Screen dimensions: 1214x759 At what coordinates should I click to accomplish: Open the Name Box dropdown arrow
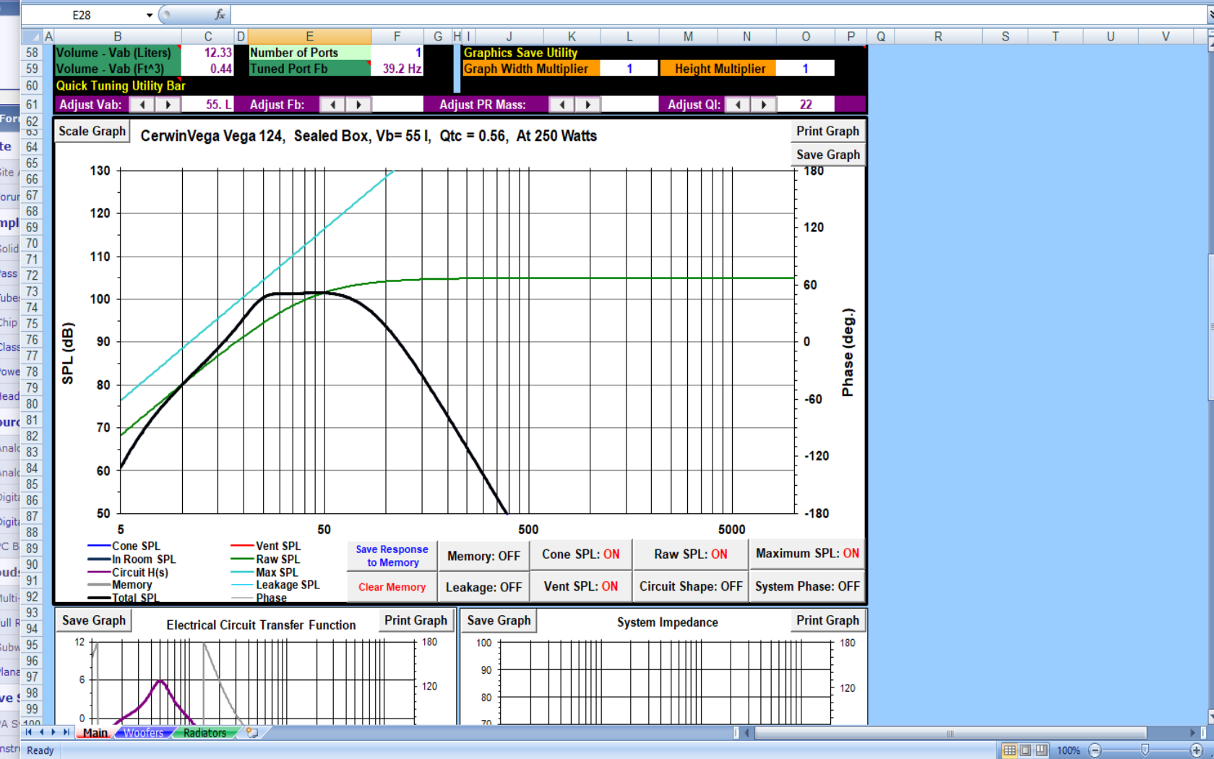[x=150, y=15]
